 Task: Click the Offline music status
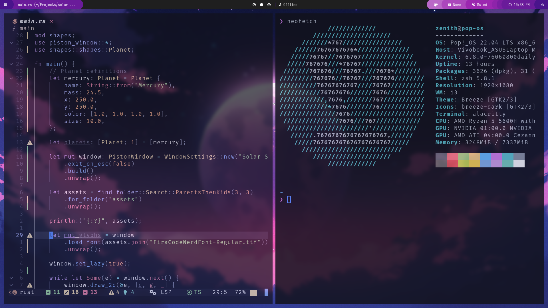pos(288,5)
